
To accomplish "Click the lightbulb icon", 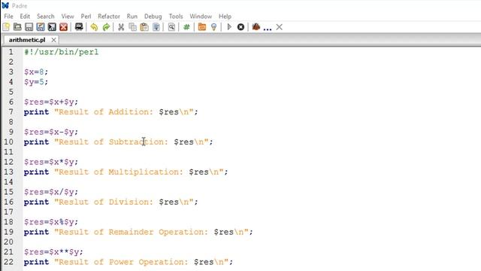I will (x=213, y=27).
